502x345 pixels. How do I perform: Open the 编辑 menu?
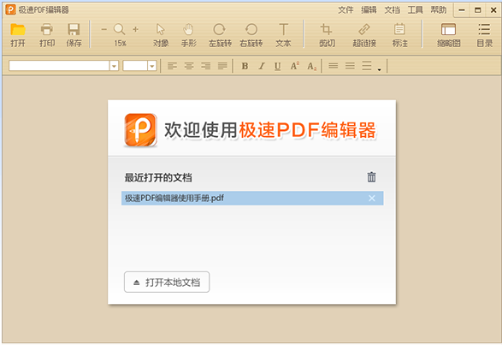point(369,10)
